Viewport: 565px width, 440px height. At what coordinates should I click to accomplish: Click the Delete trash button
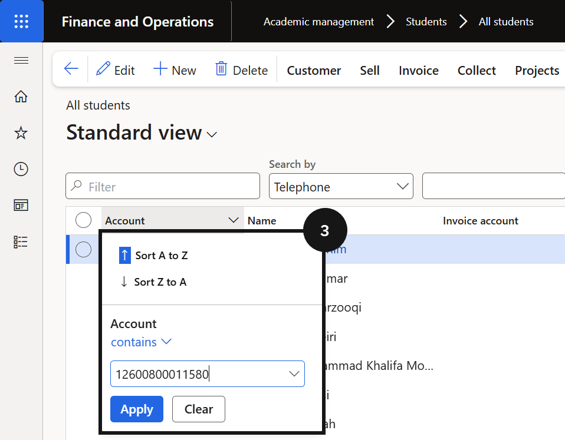coord(241,70)
